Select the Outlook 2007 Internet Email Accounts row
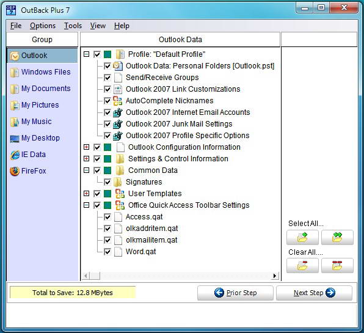Screen dimensions: 364x333 pyautogui.click(x=188, y=112)
